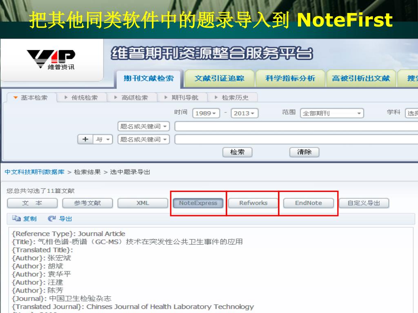Click the {Reference Type}: Journal Article line

coord(69,234)
